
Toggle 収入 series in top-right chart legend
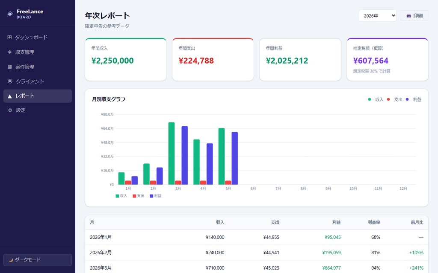[376, 99]
